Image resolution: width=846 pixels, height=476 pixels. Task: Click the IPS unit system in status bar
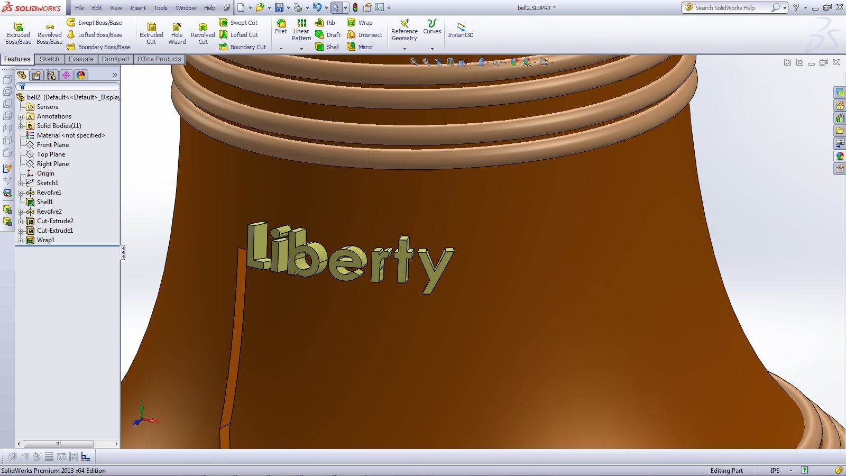[x=775, y=470]
